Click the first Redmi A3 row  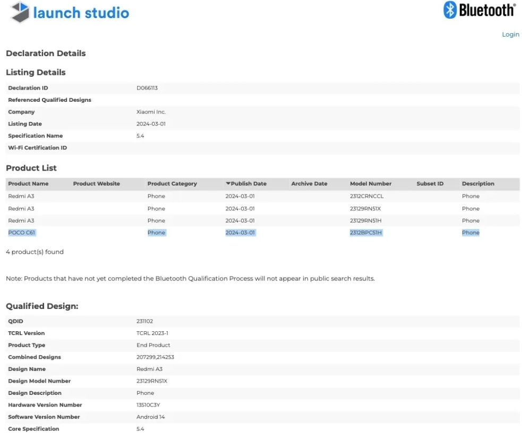click(262, 196)
